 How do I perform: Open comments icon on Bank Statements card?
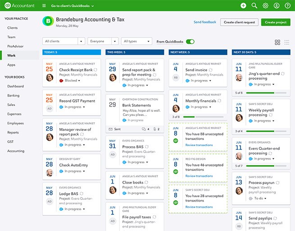click(x=144, y=129)
